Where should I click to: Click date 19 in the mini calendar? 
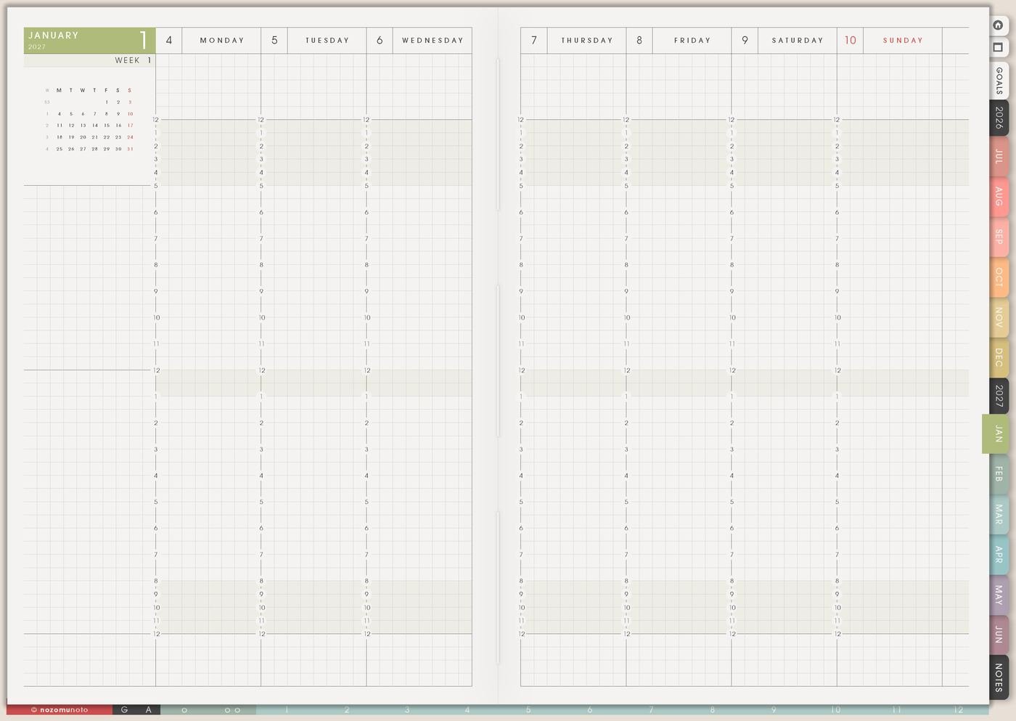point(71,137)
